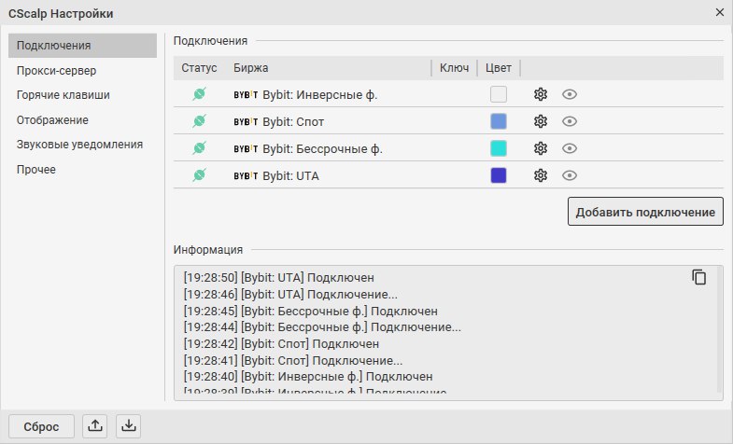
Task: Click connection status icon for Bybit: Инверсные ф.
Action: pyautogui.click(x=199, y=94)
